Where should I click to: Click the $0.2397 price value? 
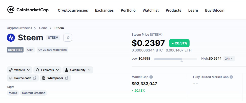pyautogui.click(x=148, y=43)
